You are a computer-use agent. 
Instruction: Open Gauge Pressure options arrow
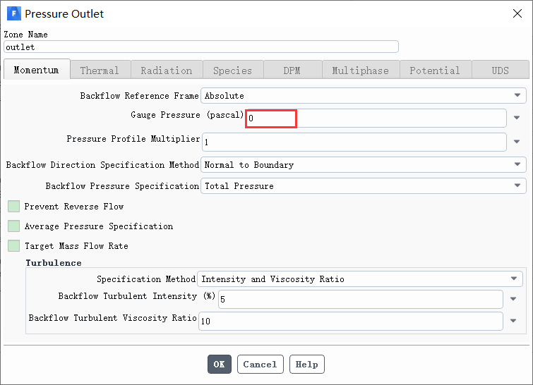pyautogui.click(x=517, y=118)
